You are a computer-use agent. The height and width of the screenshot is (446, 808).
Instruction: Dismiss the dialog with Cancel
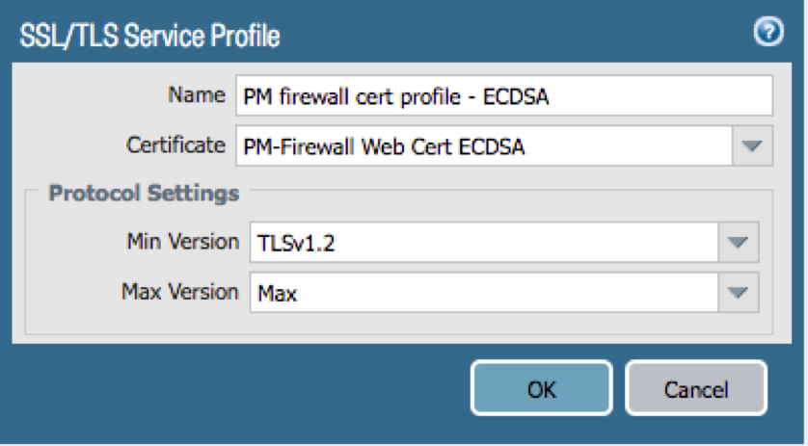pyautogui.click(x=695, y=388)
